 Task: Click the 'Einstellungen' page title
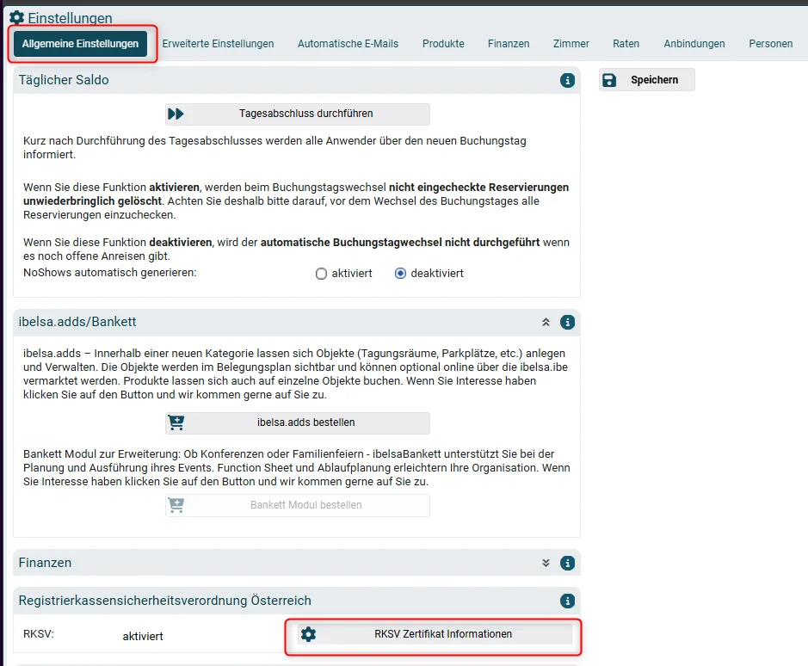tap(70, 18)
